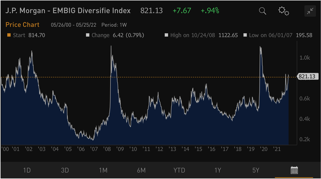
Task: Click the 1.0k y-axis label
Action: [x=305, y=58]
